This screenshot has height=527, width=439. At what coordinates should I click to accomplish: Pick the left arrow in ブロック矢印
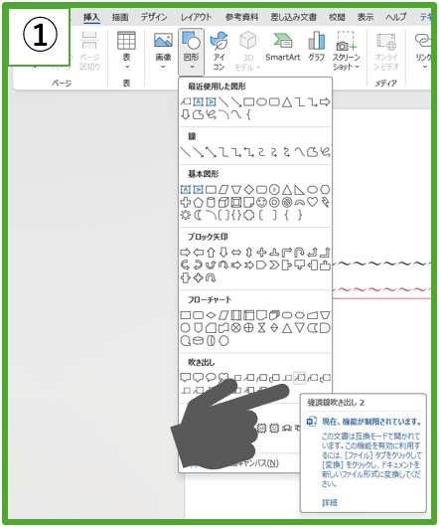(198, 253)
